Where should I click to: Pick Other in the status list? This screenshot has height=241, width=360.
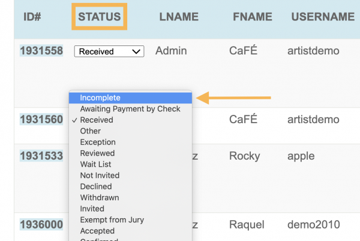pyautogui.click(x=130, y=131)
